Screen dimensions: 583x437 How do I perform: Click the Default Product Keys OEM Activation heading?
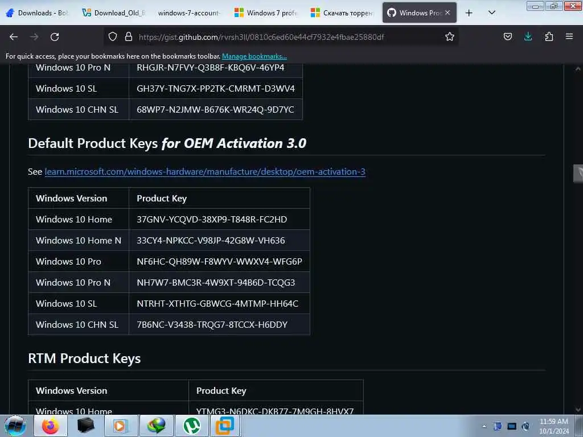(167, 143)
